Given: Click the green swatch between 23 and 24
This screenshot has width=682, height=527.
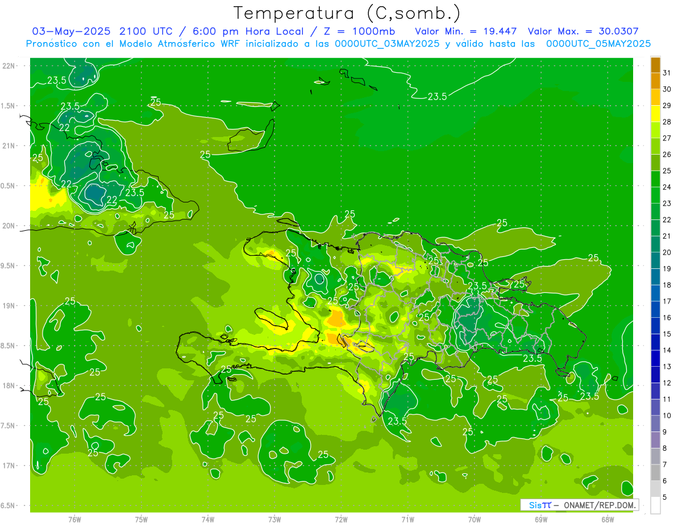Looking at the screenshot, I should pos(655,195).
